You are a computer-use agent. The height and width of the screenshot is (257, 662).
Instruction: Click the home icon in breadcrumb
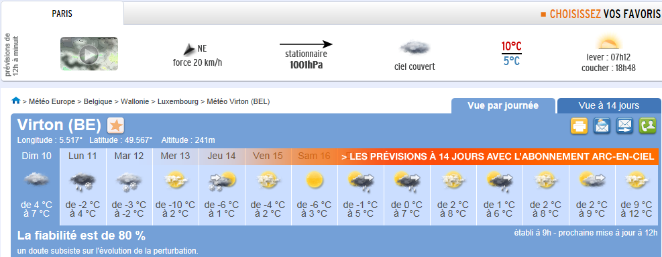(x=16, y=101)
